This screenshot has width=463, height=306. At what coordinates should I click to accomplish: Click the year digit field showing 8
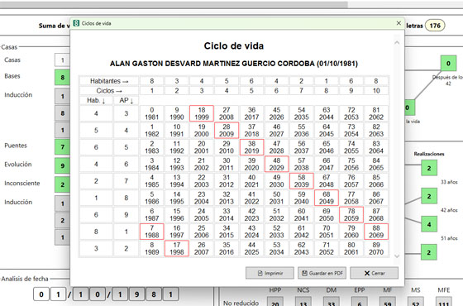click(154, 294)
